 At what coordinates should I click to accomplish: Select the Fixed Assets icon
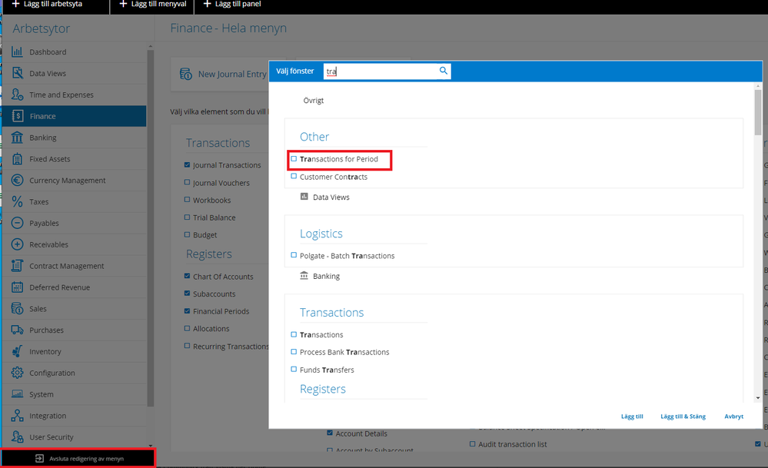[x=17, y=158]
